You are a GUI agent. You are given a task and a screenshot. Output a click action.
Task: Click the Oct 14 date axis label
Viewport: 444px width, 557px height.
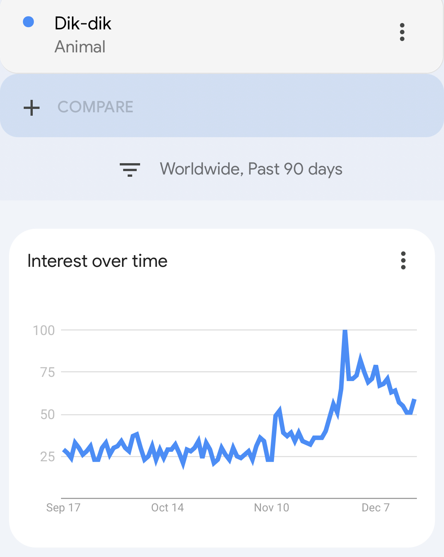tap(167, 508)
